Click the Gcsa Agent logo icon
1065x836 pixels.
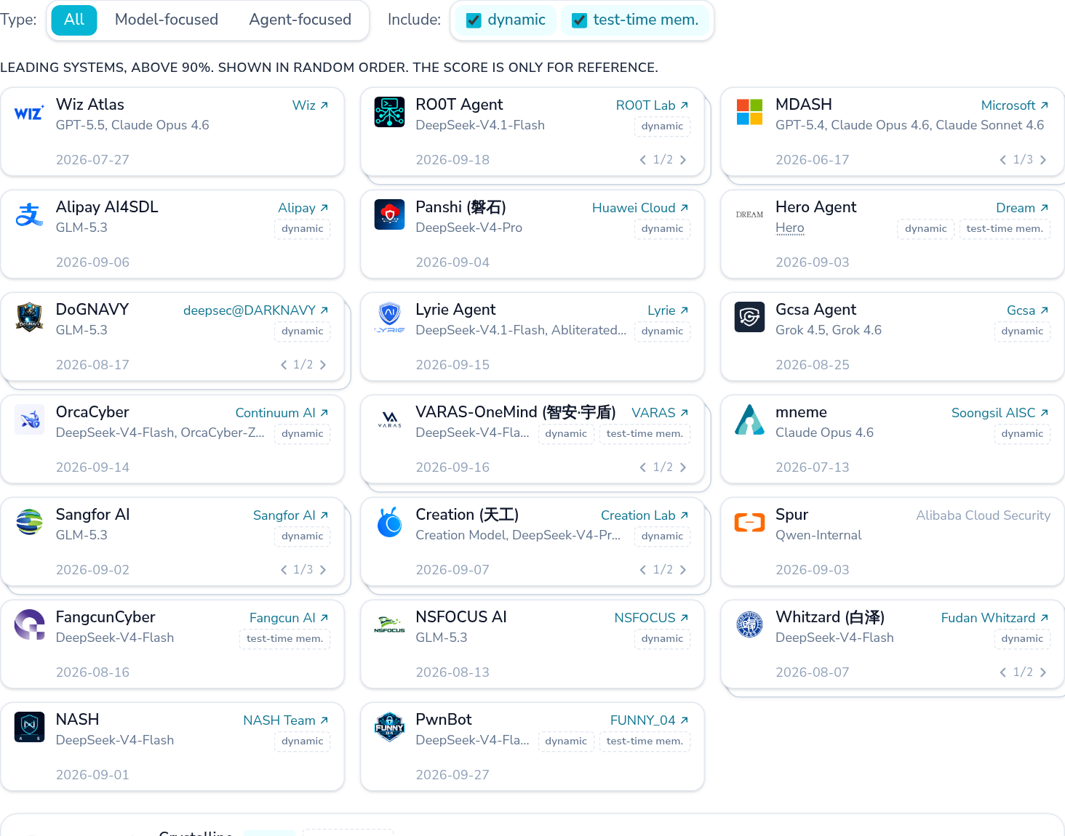point(749,317)
